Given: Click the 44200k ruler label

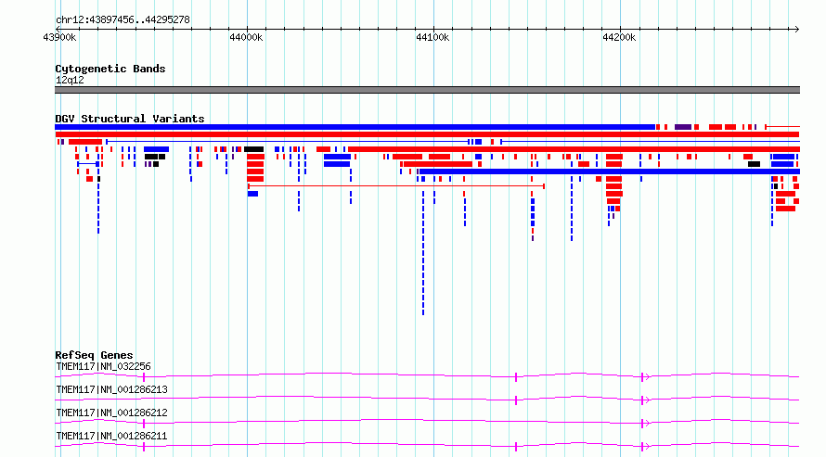Looking at the screenshot, I should tap(619, 37).
